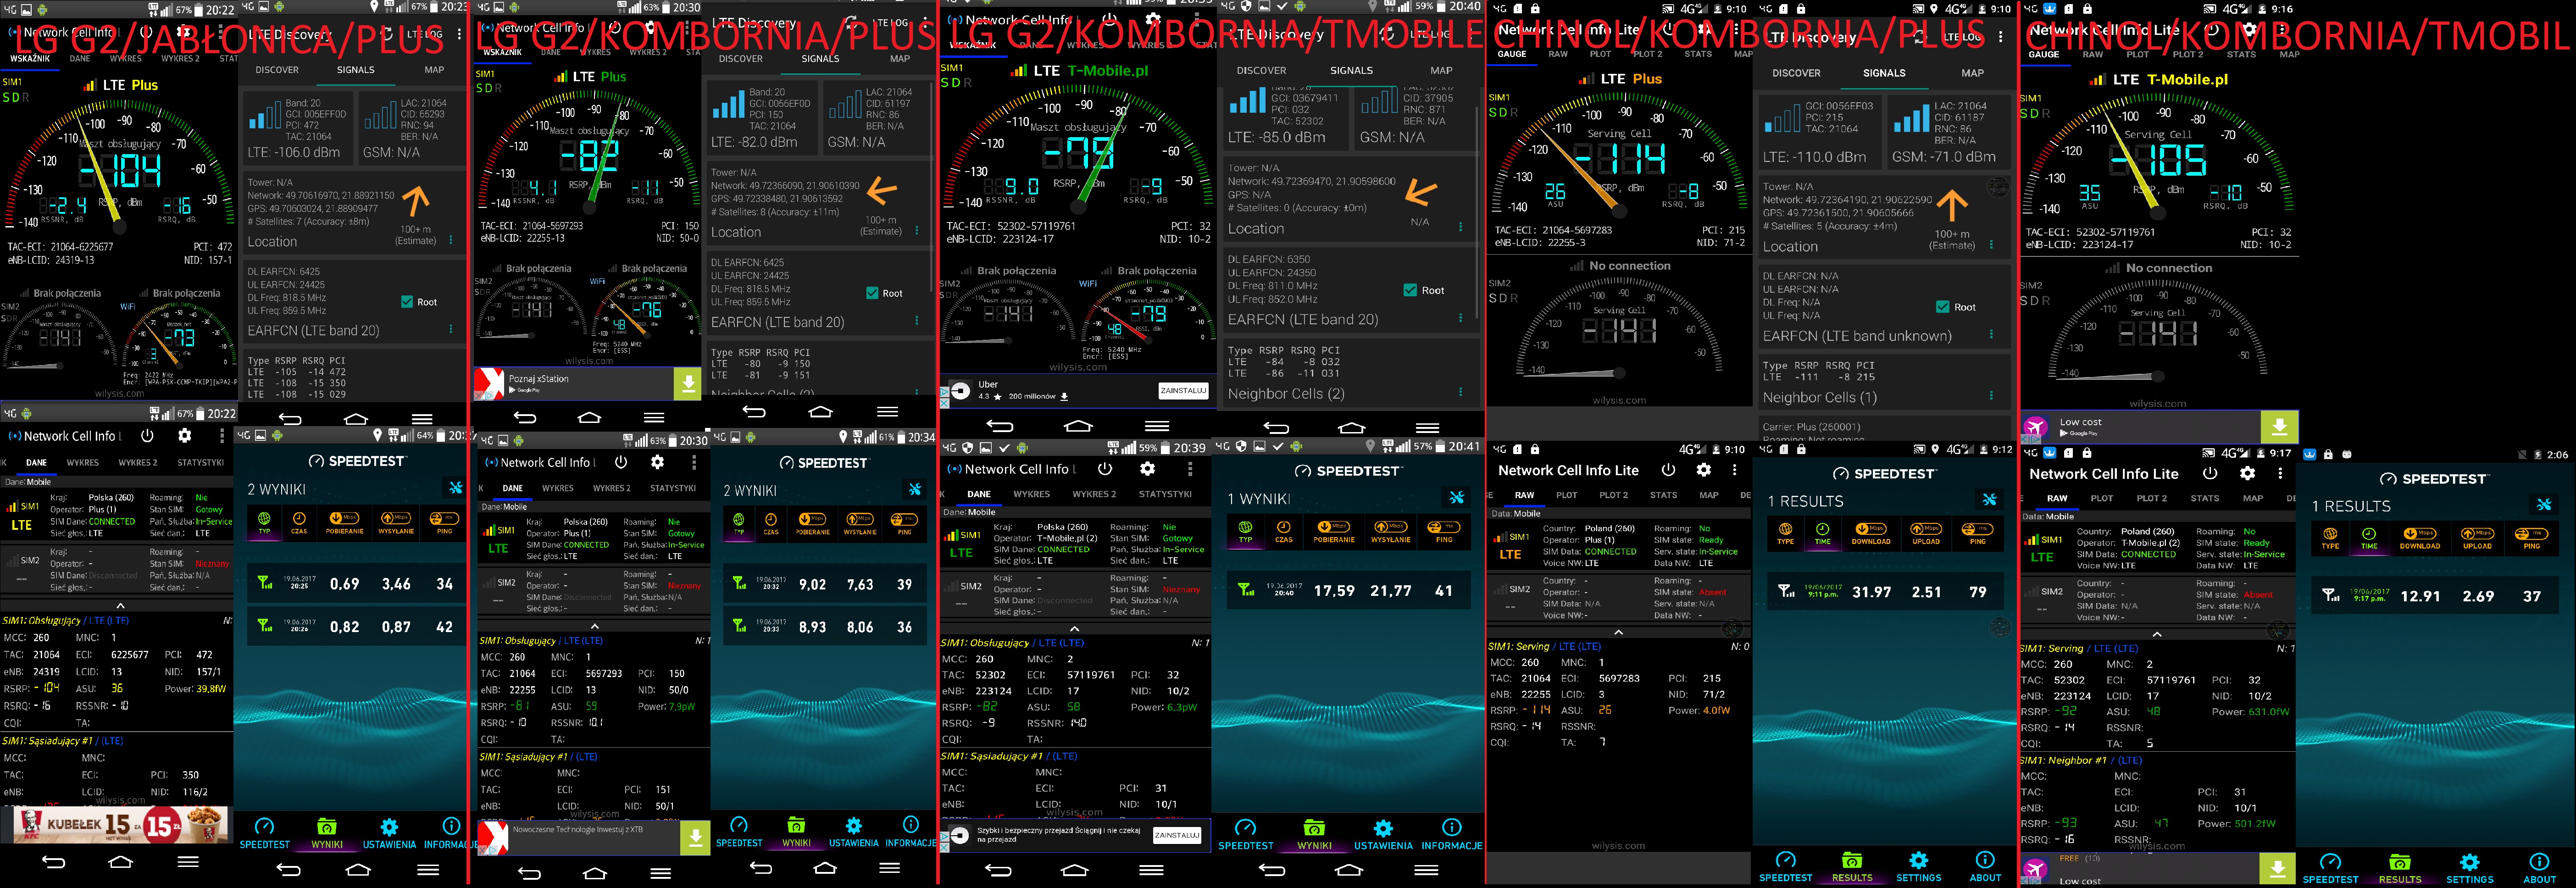Tap wrench icon beside 2 WYNIKI above 0,69 result

coord(456,488)
